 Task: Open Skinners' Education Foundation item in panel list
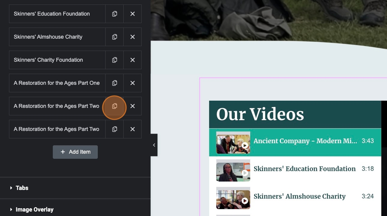pos(57,14)
